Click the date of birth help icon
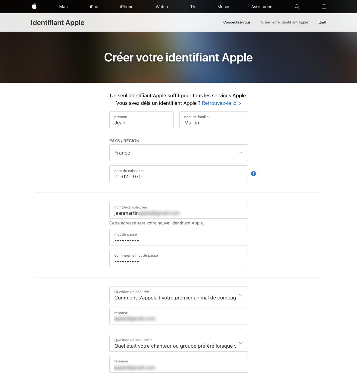 pos(253,174)
